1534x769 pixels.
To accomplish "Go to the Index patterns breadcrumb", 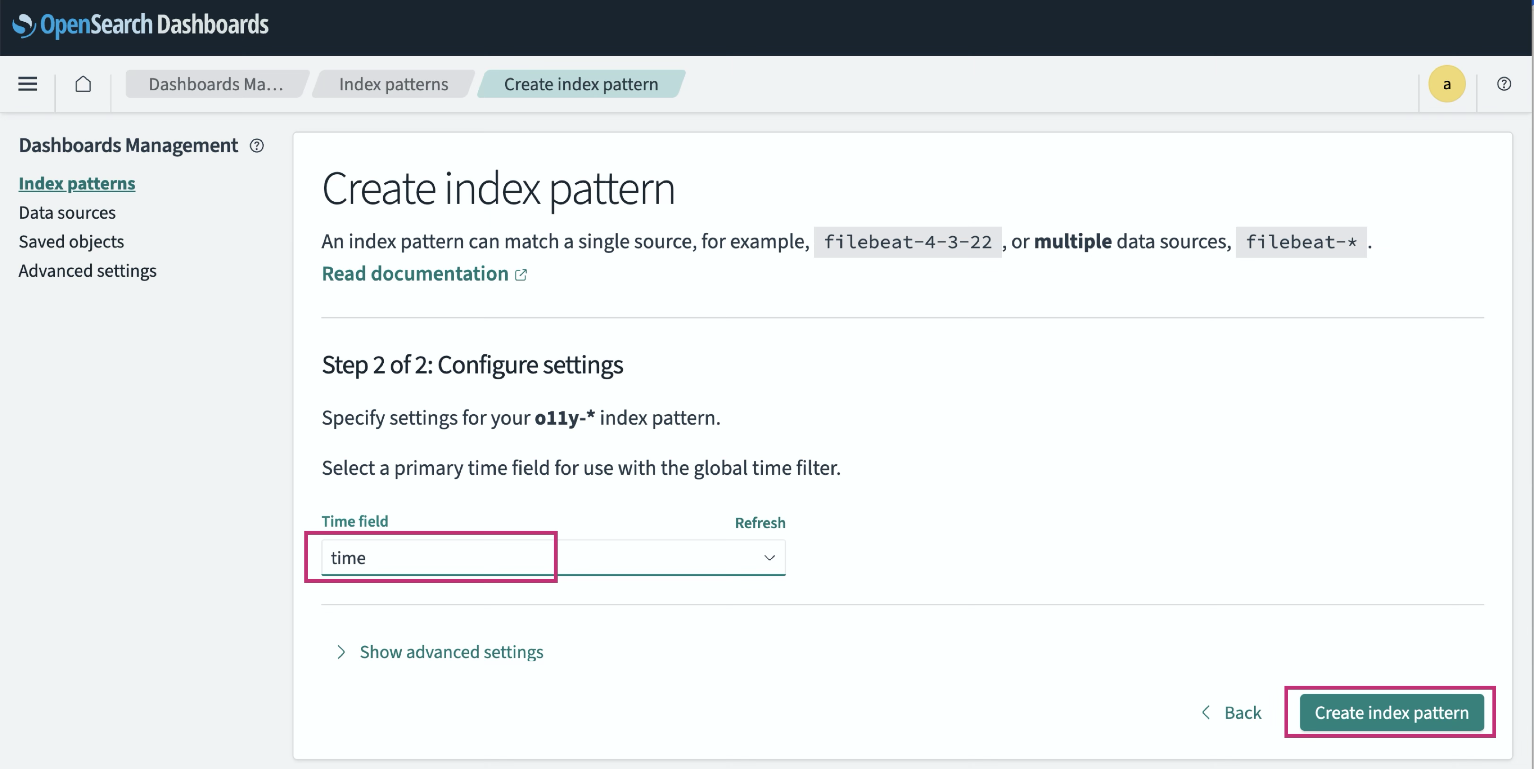I will click(394, 84).
